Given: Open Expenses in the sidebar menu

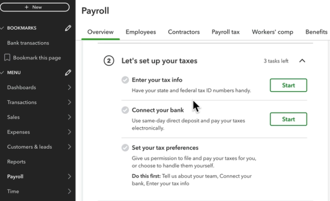Looking at the screenshot, I should (18, 132).
